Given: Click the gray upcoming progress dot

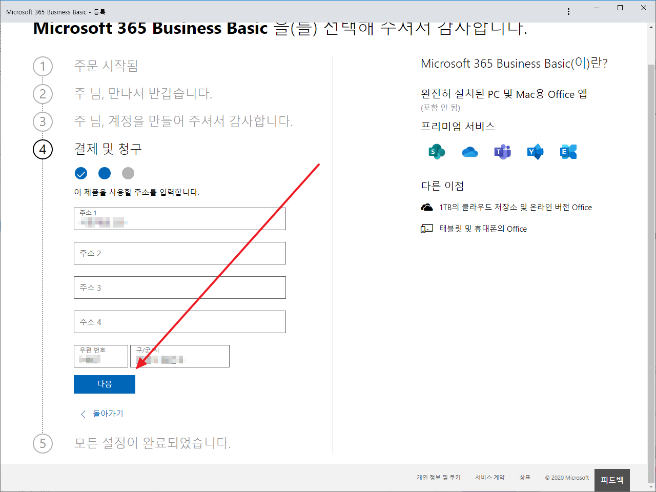Looking at the screenshot, I should 128,173.
